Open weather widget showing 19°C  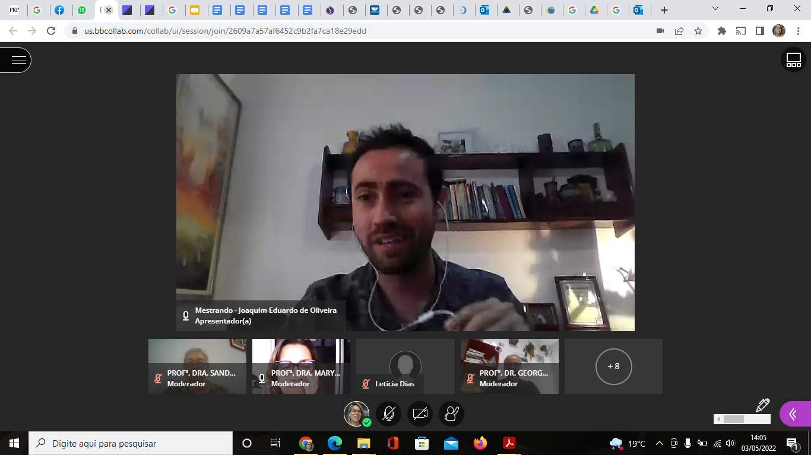pyautogui.click(x=628, y=443)
